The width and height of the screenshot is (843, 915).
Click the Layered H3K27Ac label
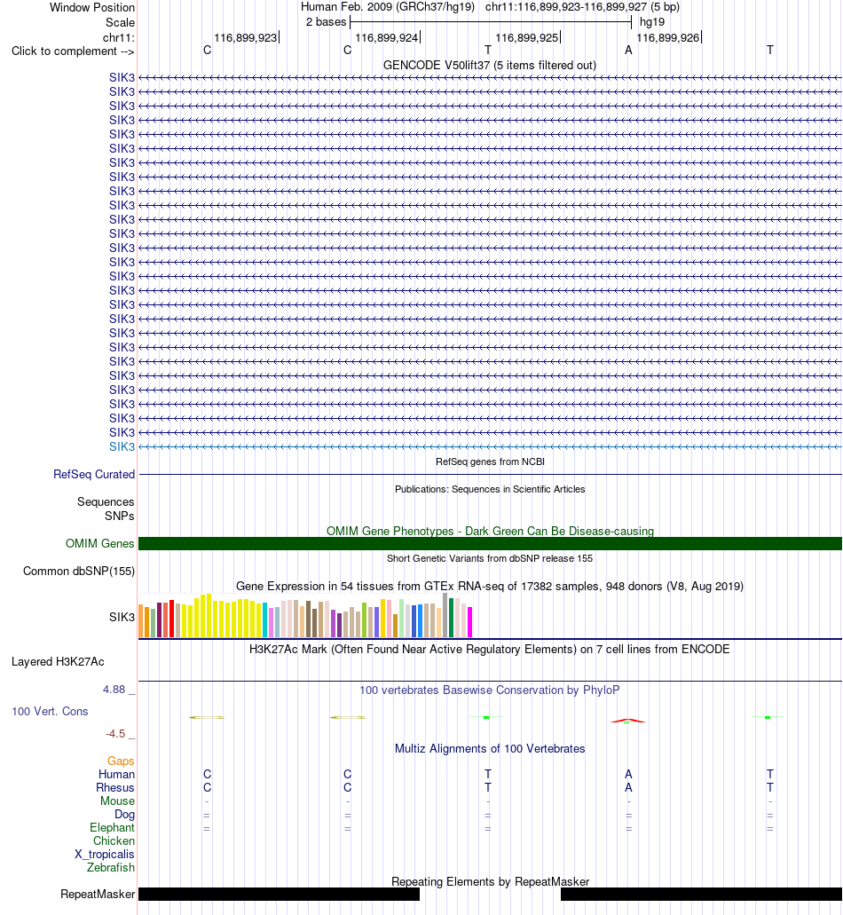click(x=58, y=662)
